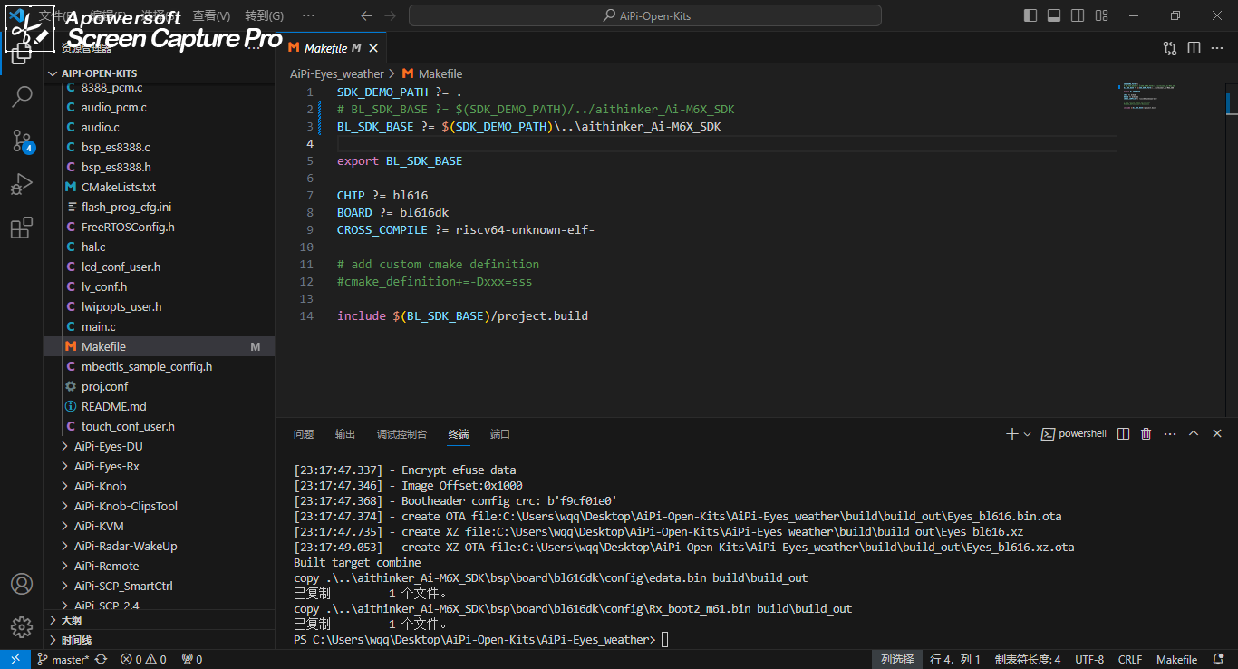1238x669 pixels.
Task: Create new terminal with plus icon
Action: coord(1012,434)
